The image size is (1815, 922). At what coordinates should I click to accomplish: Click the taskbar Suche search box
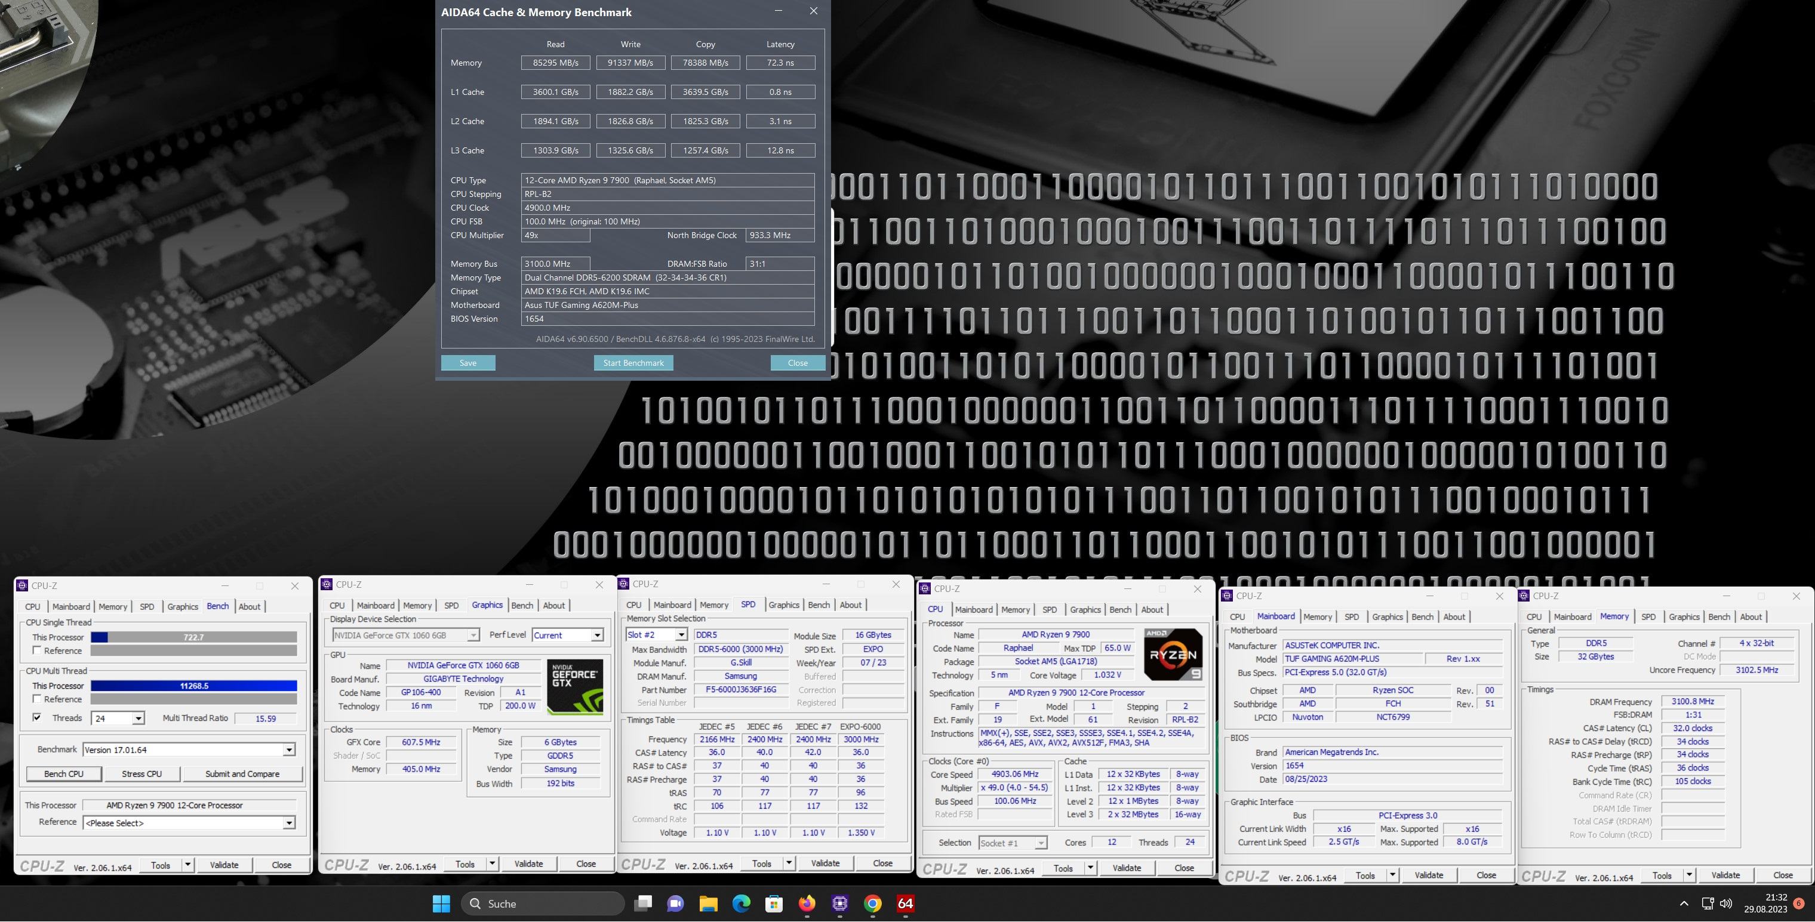click(543, 903)
